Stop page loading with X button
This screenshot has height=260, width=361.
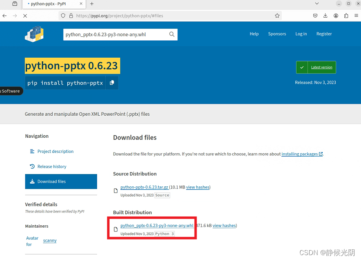pos(25,16)
